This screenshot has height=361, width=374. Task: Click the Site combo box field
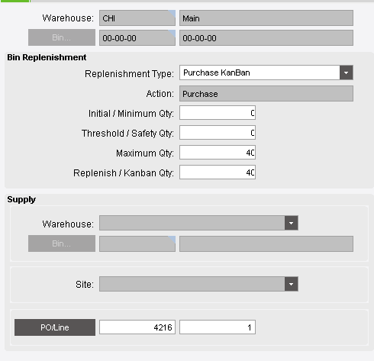[198, 284]
